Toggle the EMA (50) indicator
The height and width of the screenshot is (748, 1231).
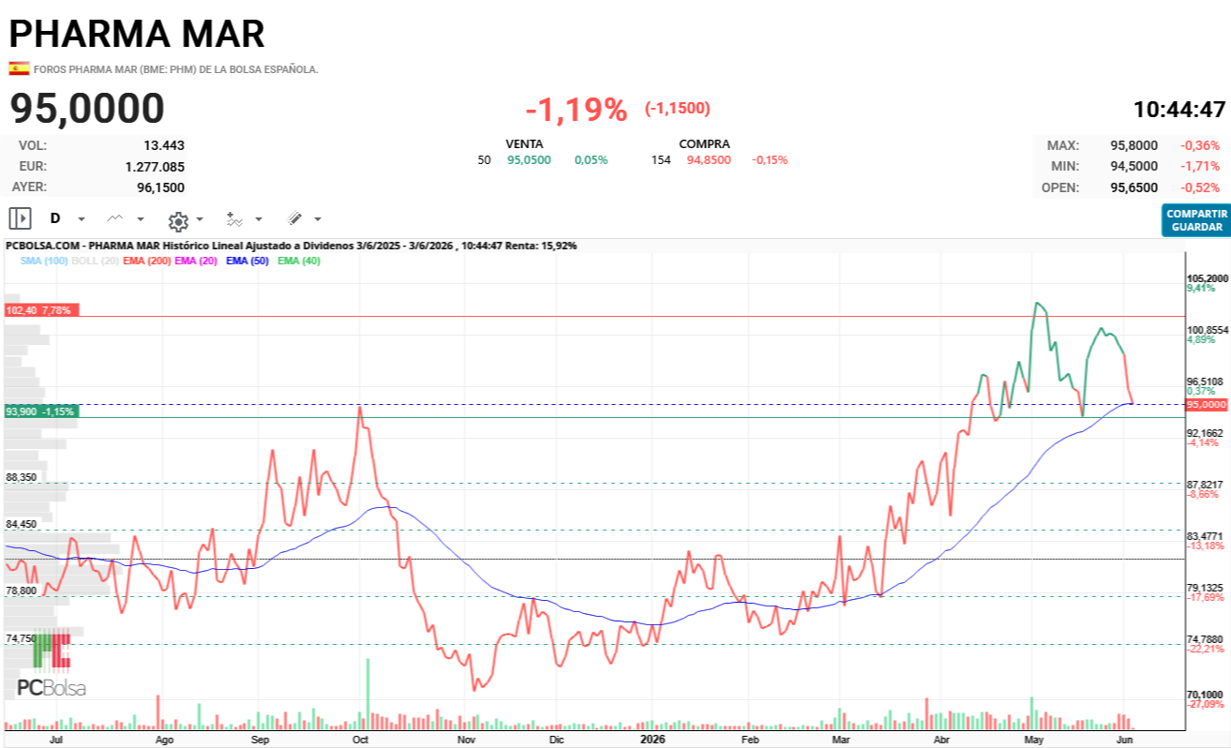tap(248, 261)
